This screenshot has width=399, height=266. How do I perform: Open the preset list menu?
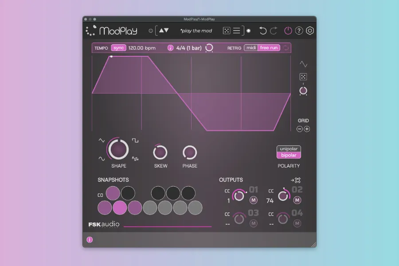237,31
